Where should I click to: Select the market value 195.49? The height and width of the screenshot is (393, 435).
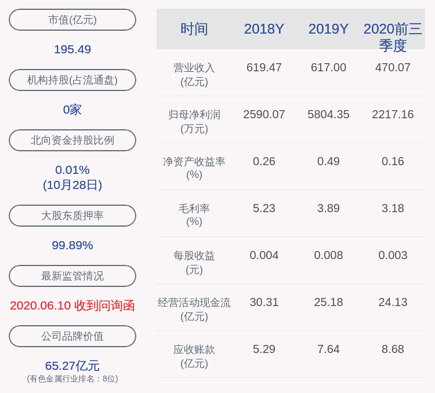72,49
